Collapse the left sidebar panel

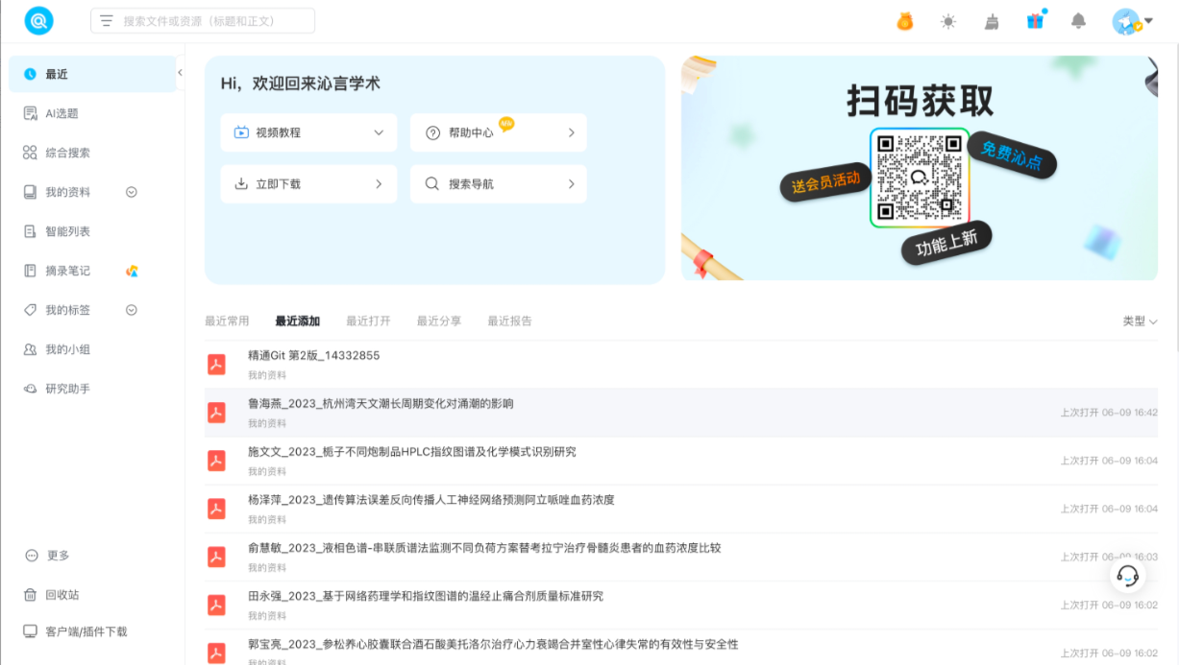[x=180, y=73]
